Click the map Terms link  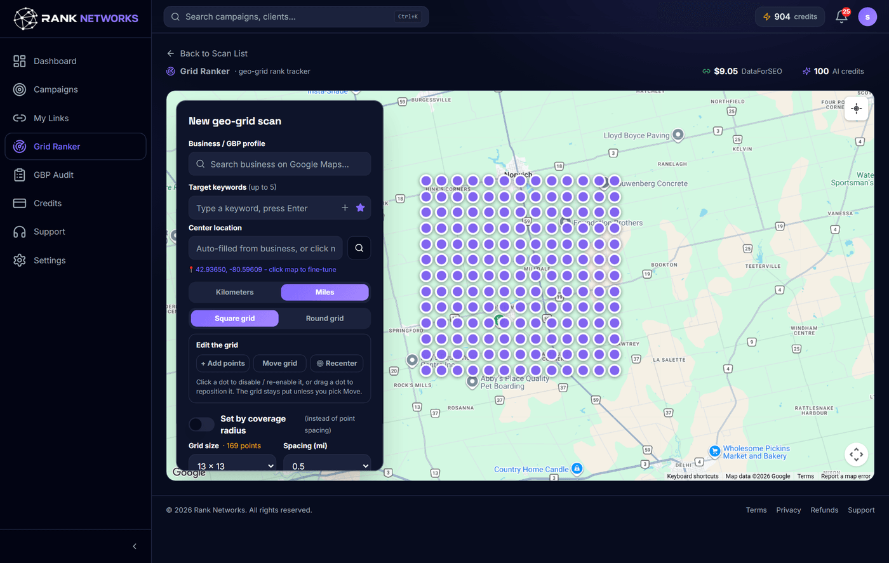(805, 476)
